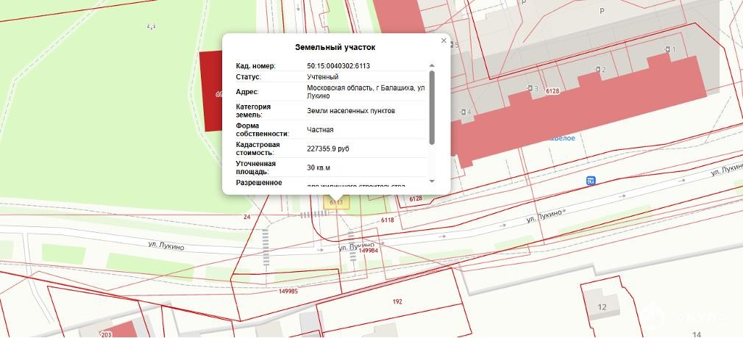Click the popup's vertical scrollbar thumb
The height and width of the screenshot is (338, 743).
(432, 107)
